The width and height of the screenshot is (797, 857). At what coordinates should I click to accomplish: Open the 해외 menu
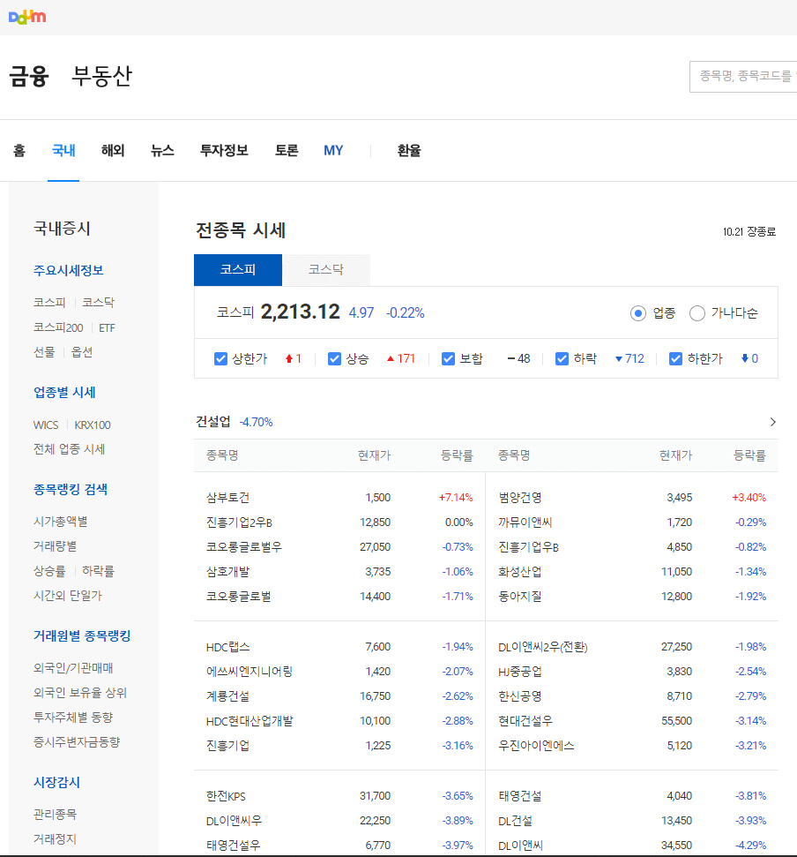click(x=113, y=151)
